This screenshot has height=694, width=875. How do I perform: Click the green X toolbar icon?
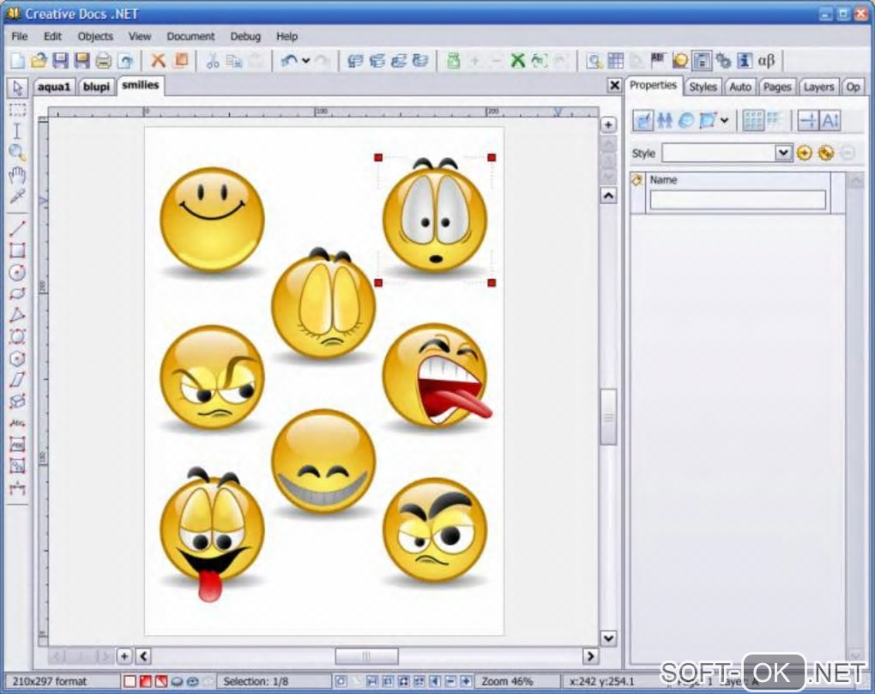(x=518, y=61)
